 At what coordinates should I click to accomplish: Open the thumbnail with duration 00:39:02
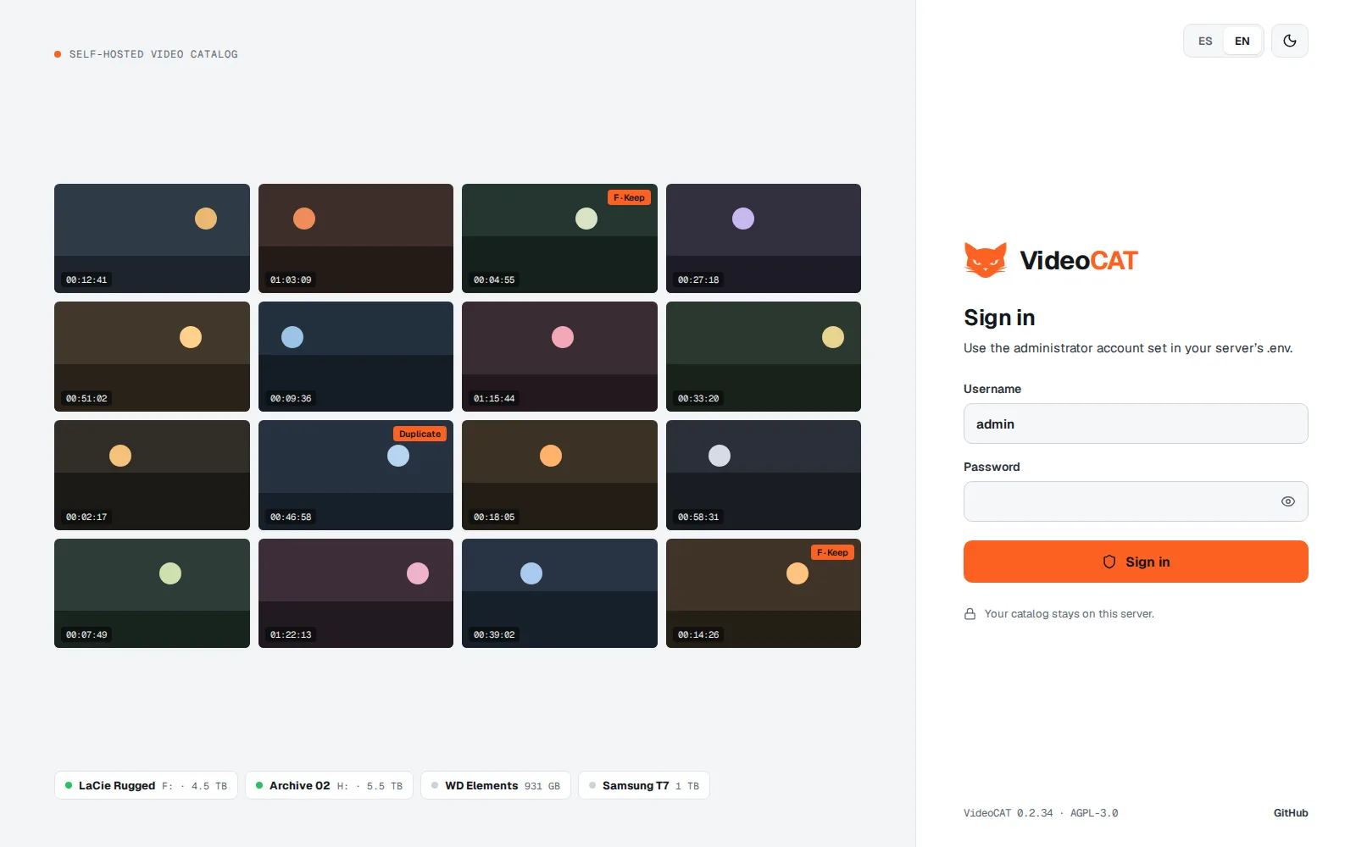(x=559, y=593)
